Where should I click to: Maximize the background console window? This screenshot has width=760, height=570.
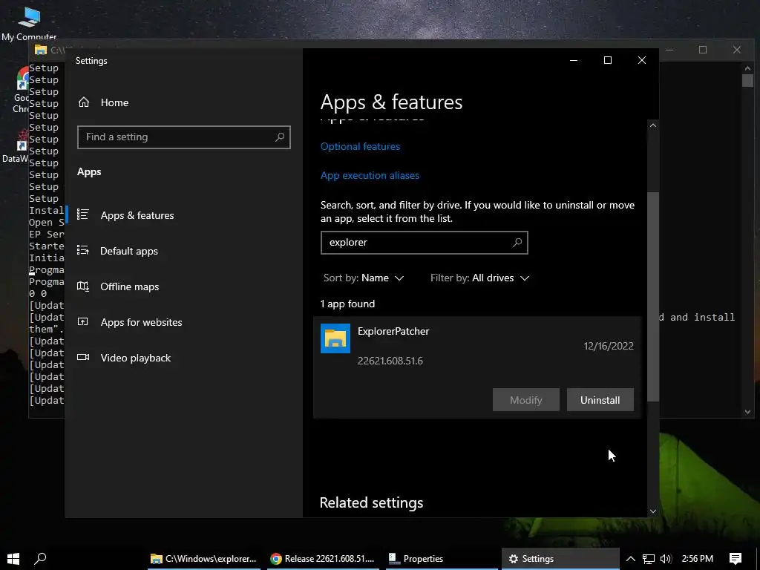(703, 50)
